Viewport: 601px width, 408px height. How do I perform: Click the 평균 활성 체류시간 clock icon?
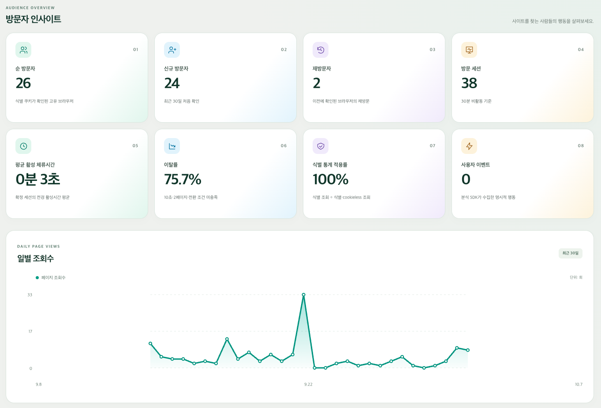pos(23,146)
